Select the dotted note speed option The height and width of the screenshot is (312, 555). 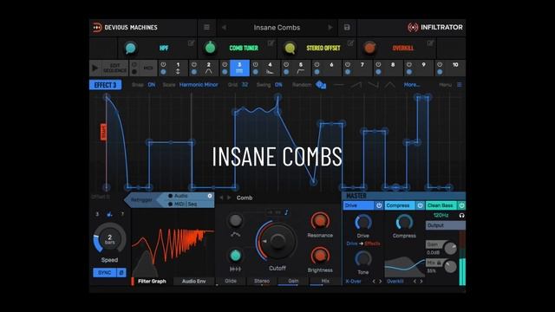coord(110,214)
